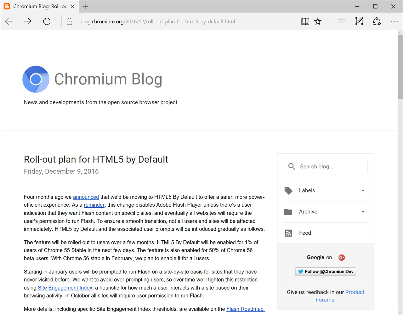
Task: Click the Make a Web Note icon
Action: click(x=359, y=21)
